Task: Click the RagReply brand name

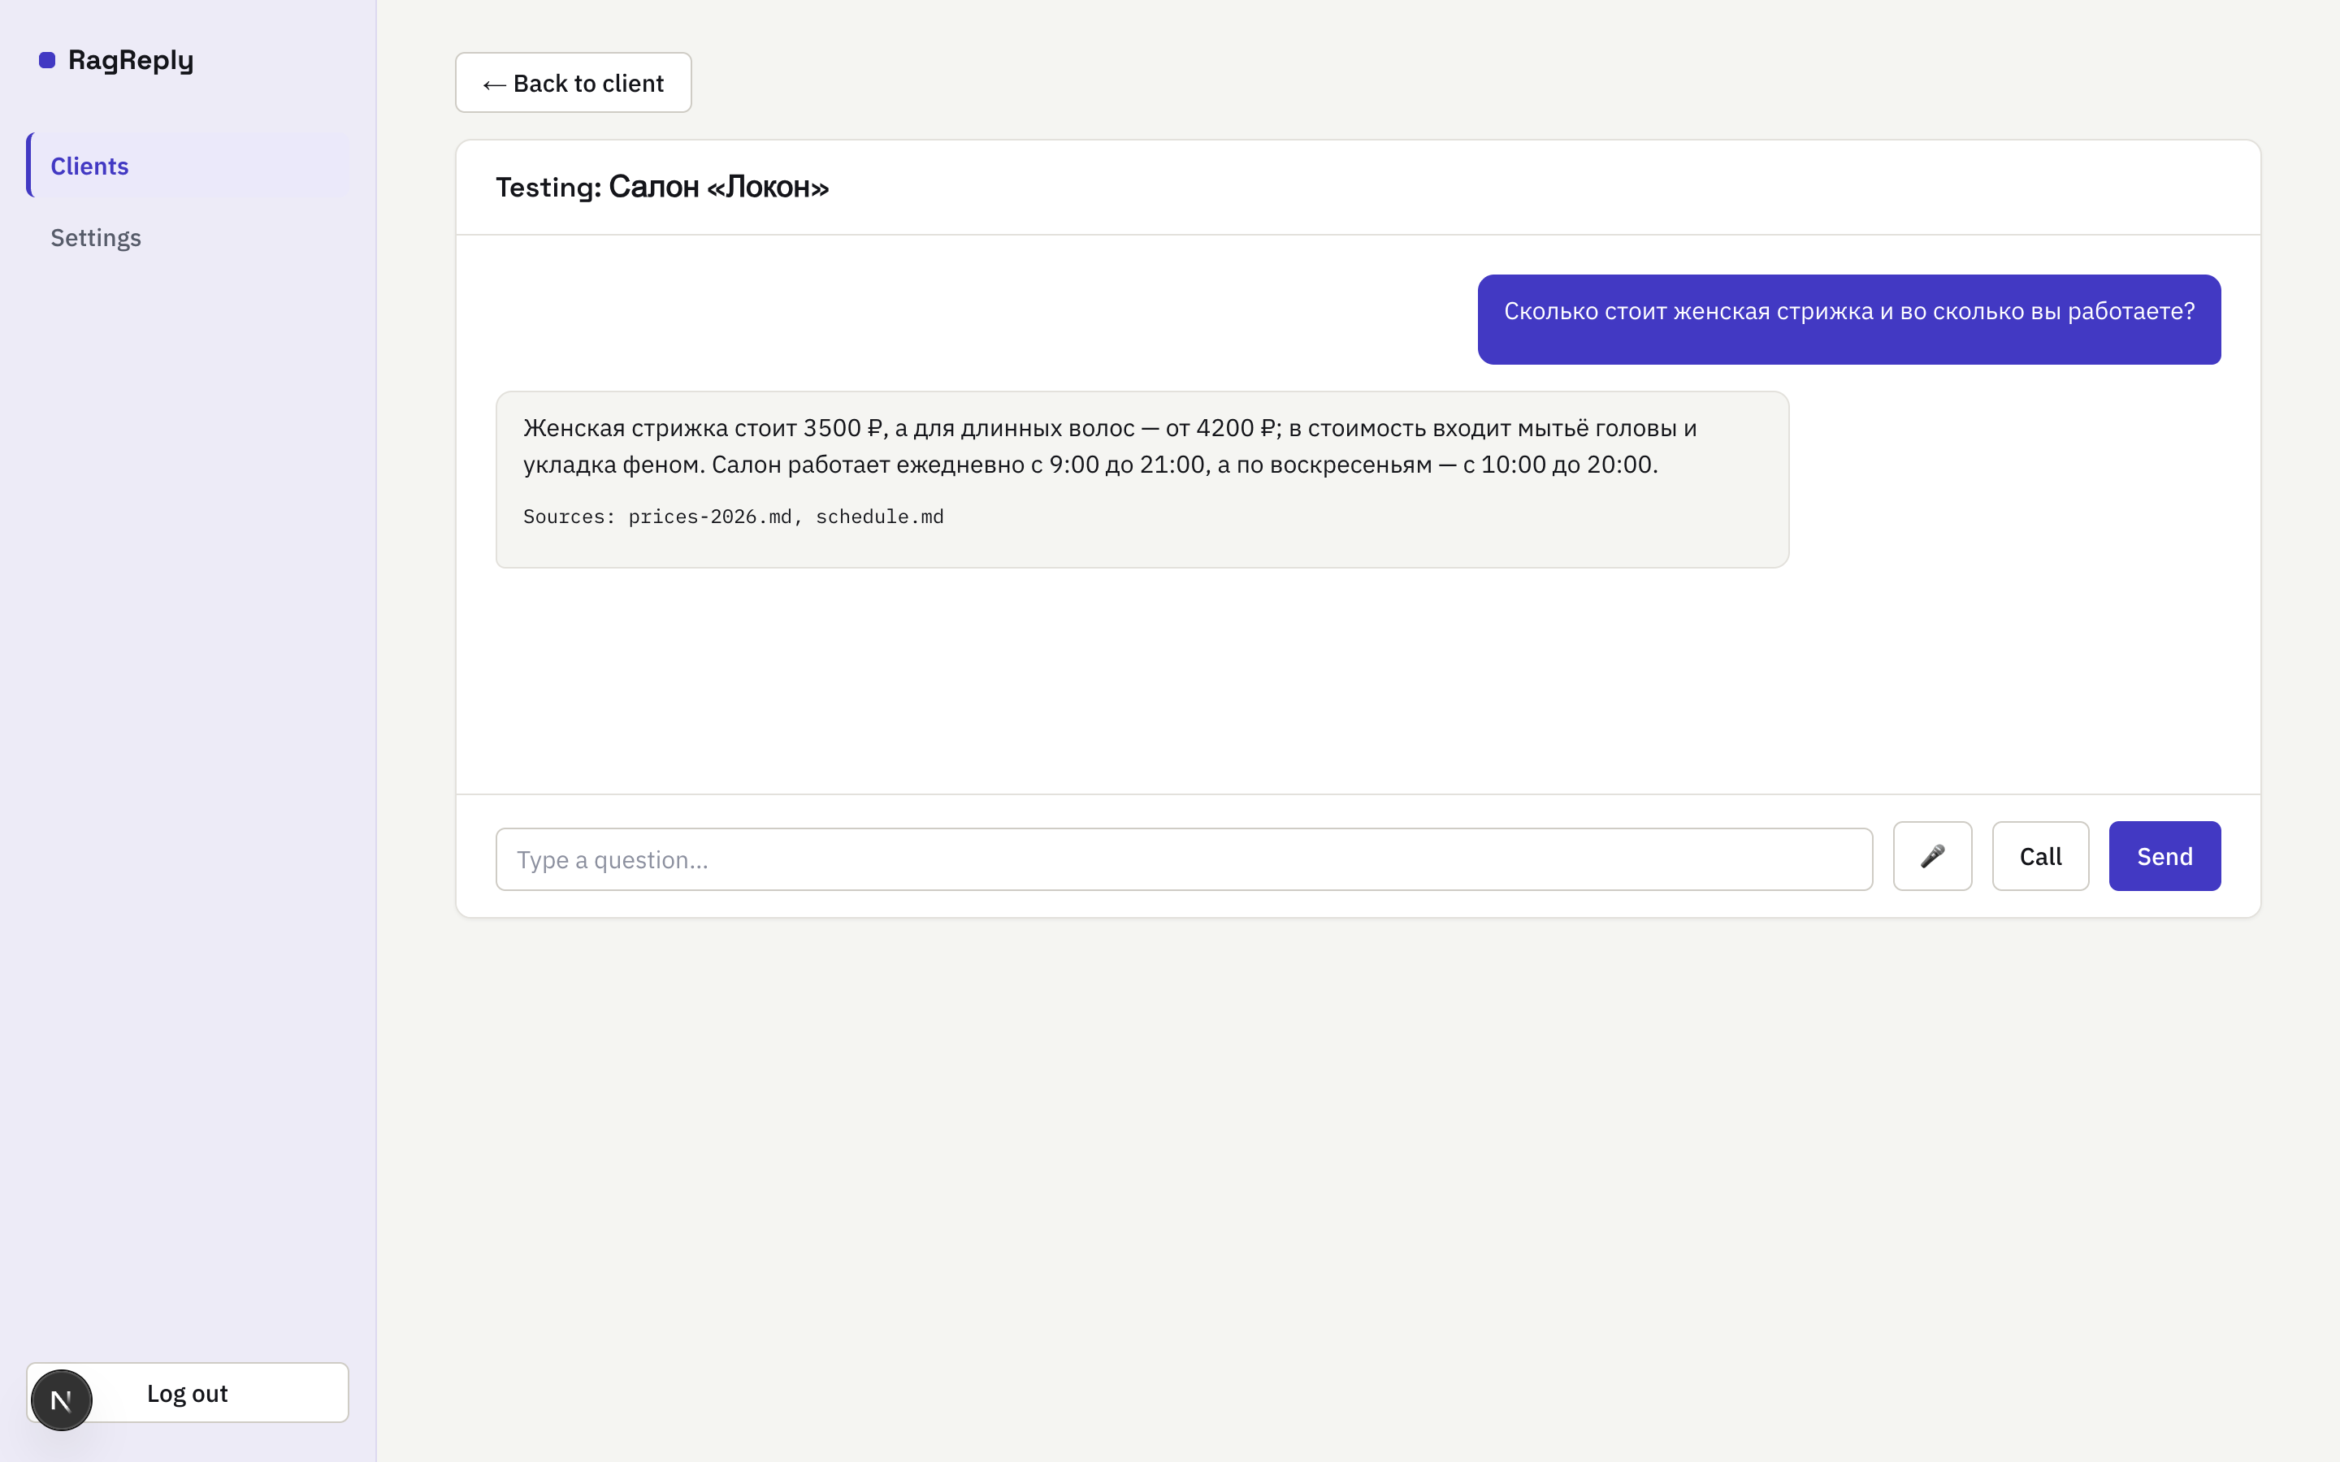Action: pyautogui.click(x=131, y=60)
